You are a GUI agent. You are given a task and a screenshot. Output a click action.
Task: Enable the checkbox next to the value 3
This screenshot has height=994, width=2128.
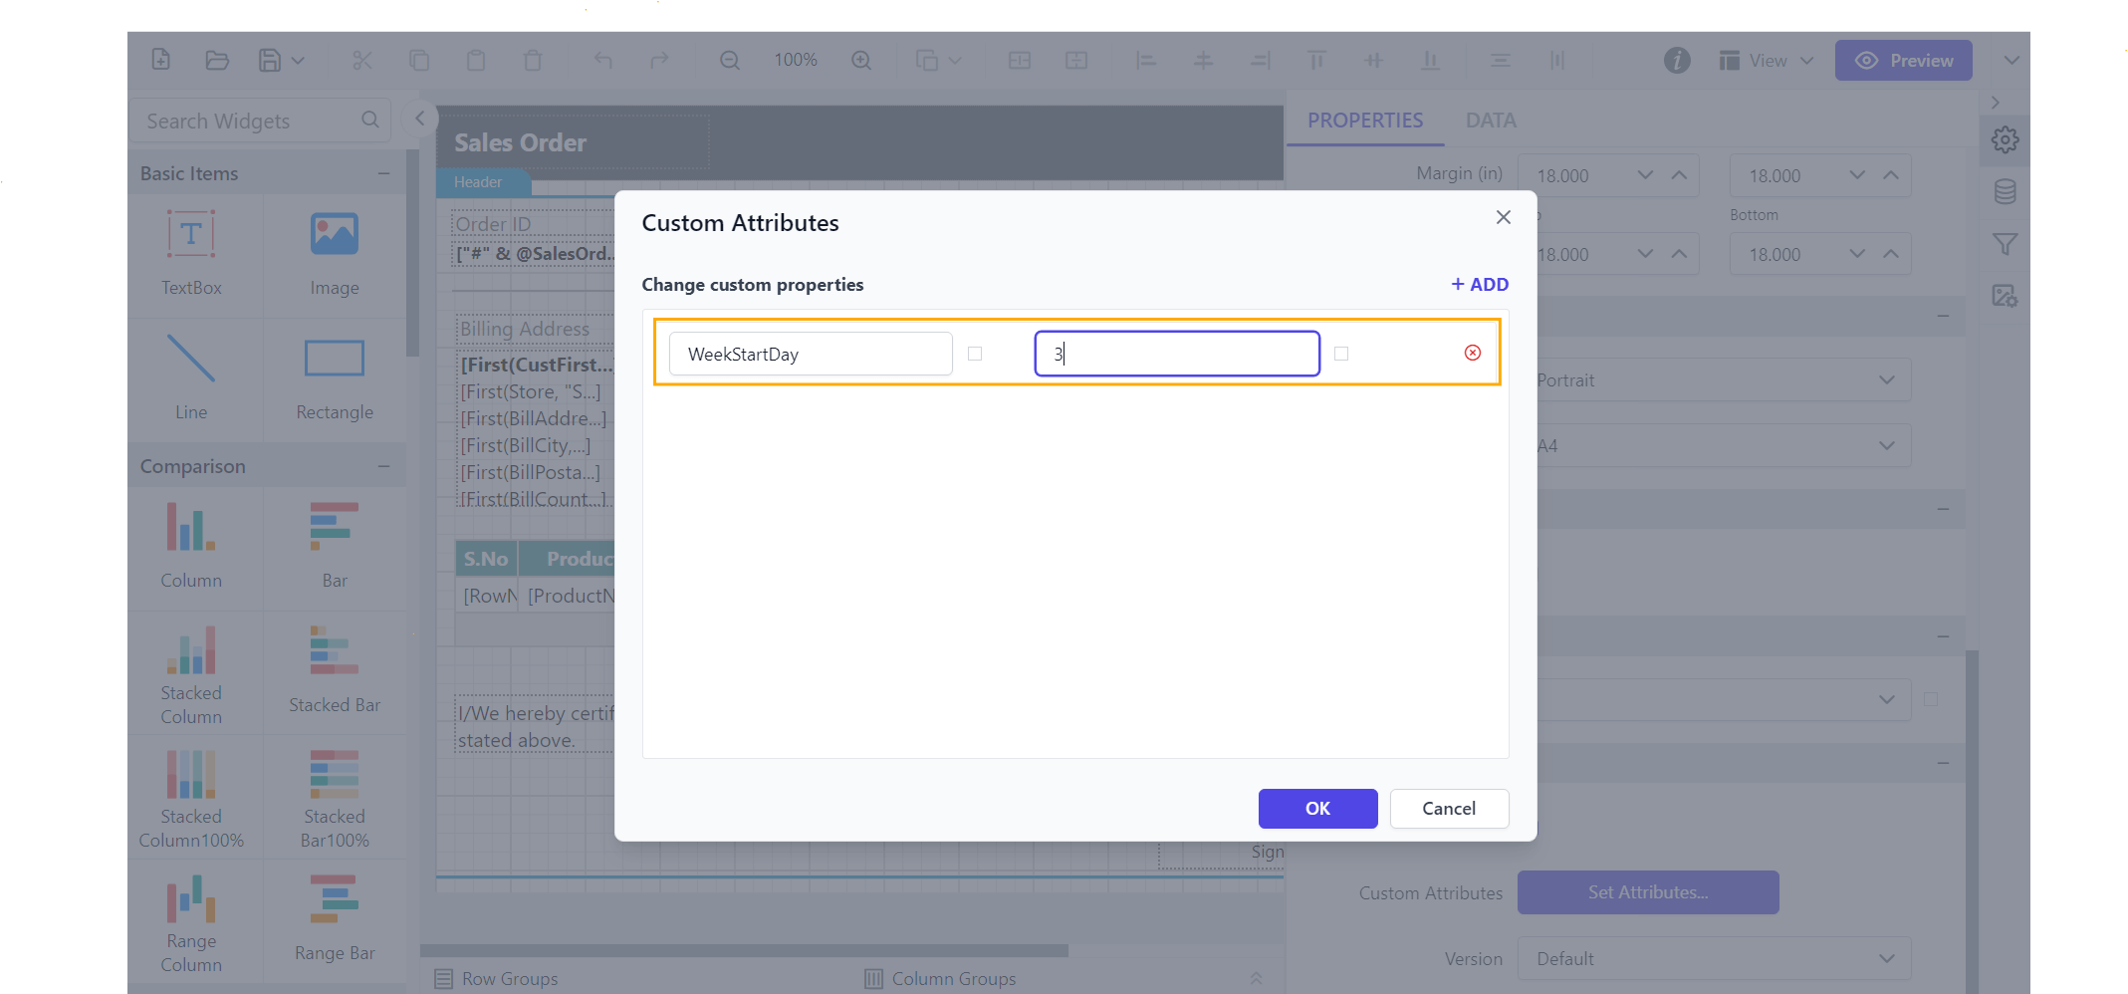coord(1341,354)
